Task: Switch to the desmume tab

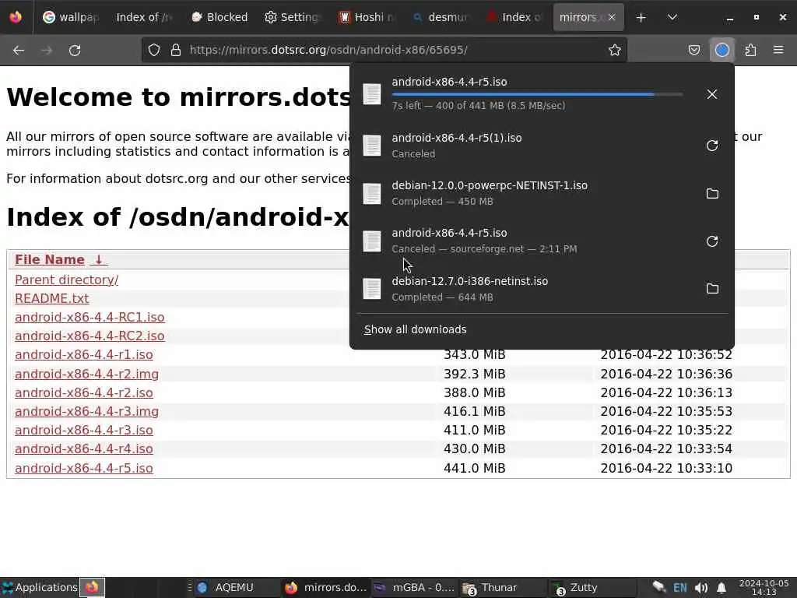Action: tap(441, 17)
